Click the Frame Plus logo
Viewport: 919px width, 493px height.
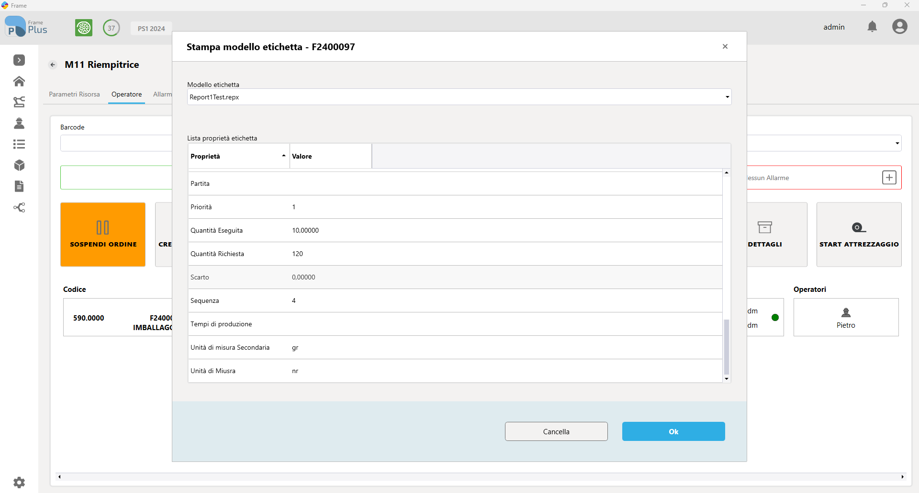pos(26,27)
